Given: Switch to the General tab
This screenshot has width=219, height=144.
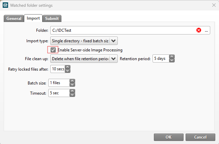Looking at the screenshot, I should [14, 19].
